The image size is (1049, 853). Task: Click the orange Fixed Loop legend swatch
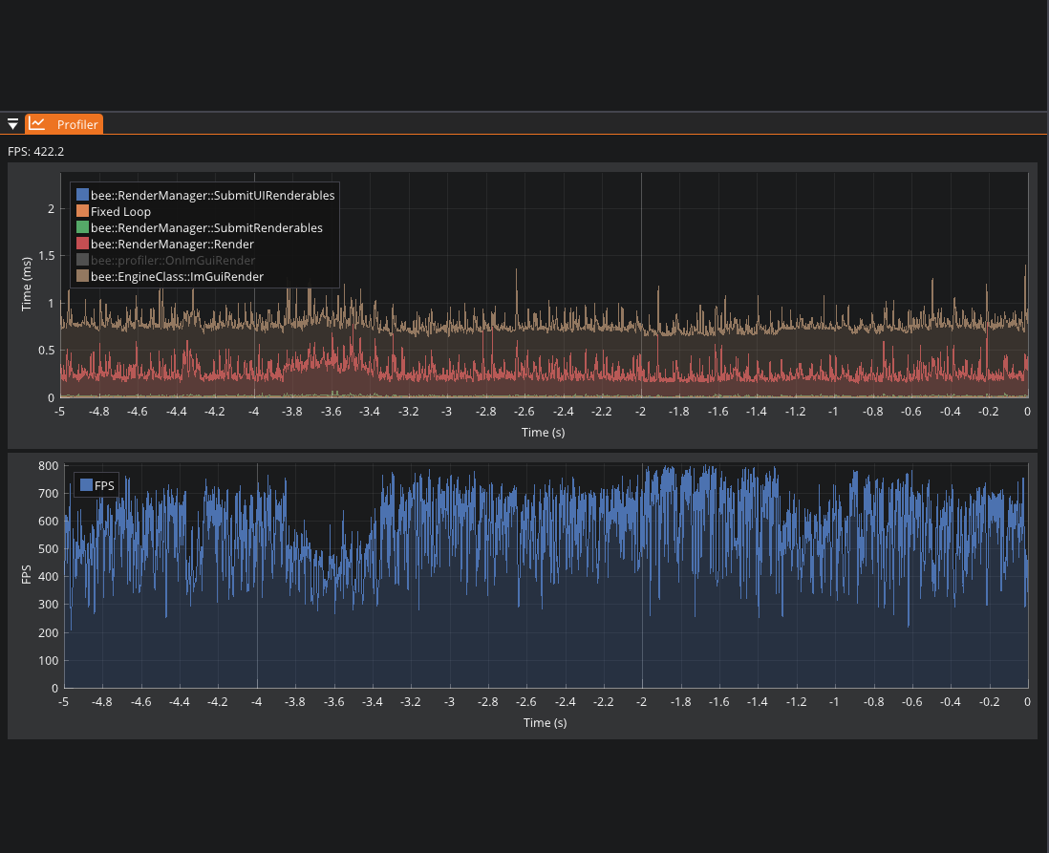82,211
